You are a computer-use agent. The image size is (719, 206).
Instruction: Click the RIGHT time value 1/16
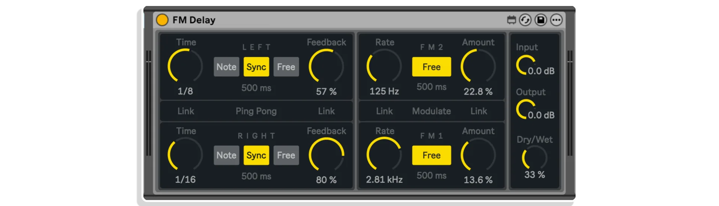(x=185, y=179)
